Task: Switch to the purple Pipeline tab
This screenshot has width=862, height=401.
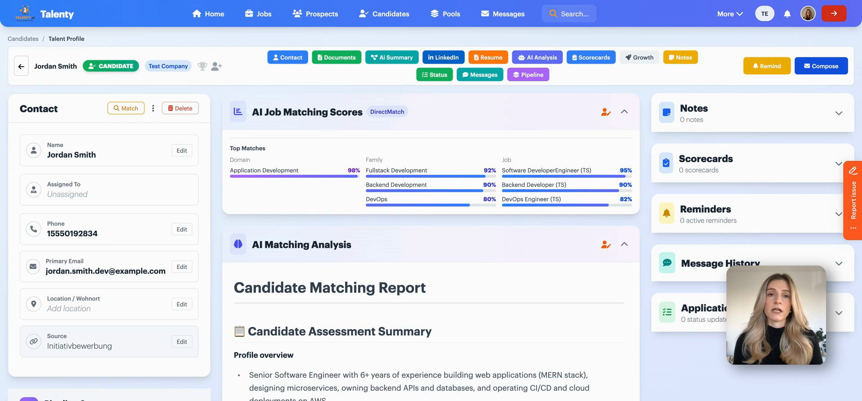Action: pyautogui.click(x=528, y=74)
